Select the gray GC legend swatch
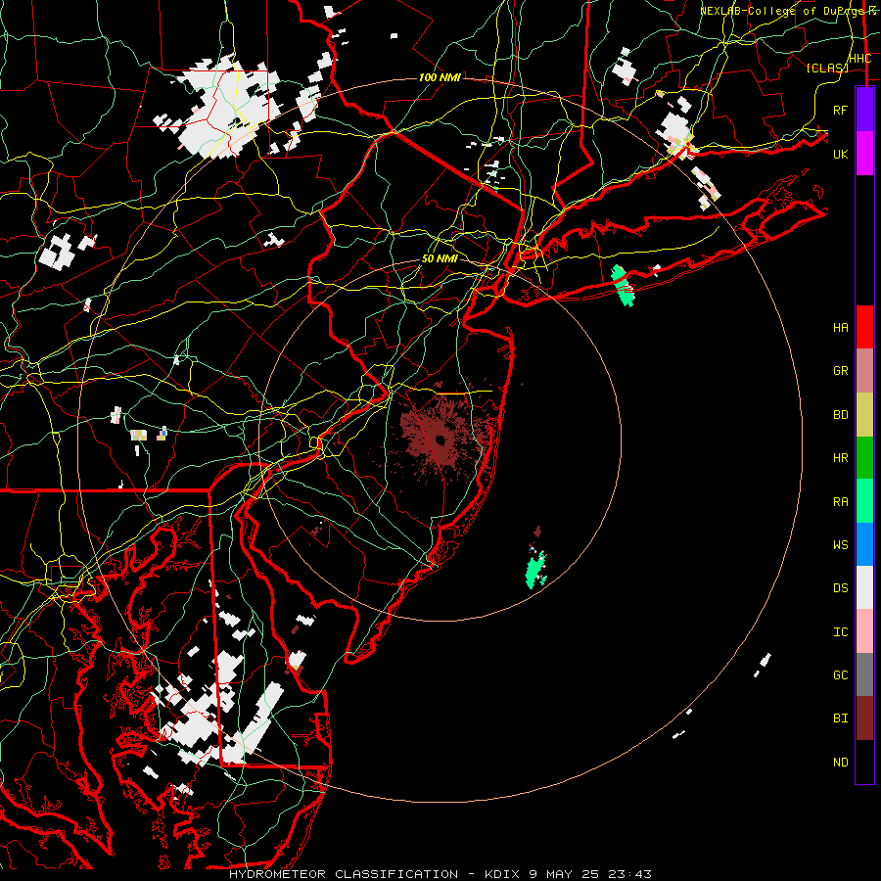This screenshot has height=881, width=881. pyautogui.click(x=864, y=674)
